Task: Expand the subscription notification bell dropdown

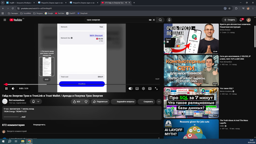Action: point(36,102)
